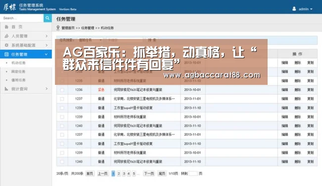322x186 pixels.
Task: Open the admin dropdown menu
Action: point(306,9)
